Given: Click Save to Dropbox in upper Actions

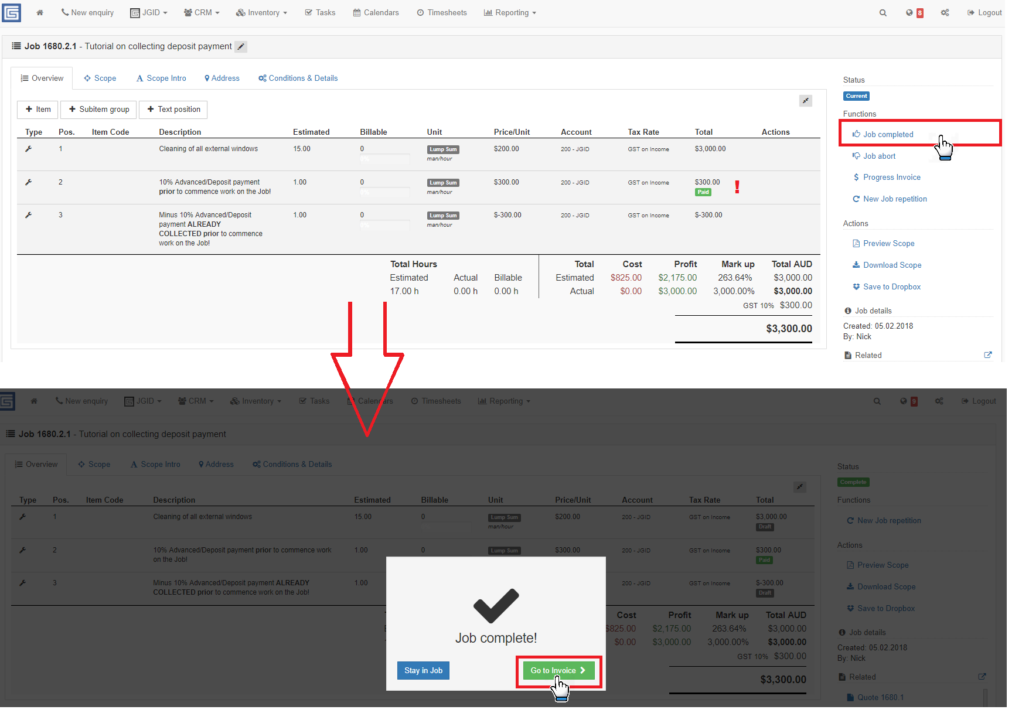Looking at the screenshot, I should point(887,286).
